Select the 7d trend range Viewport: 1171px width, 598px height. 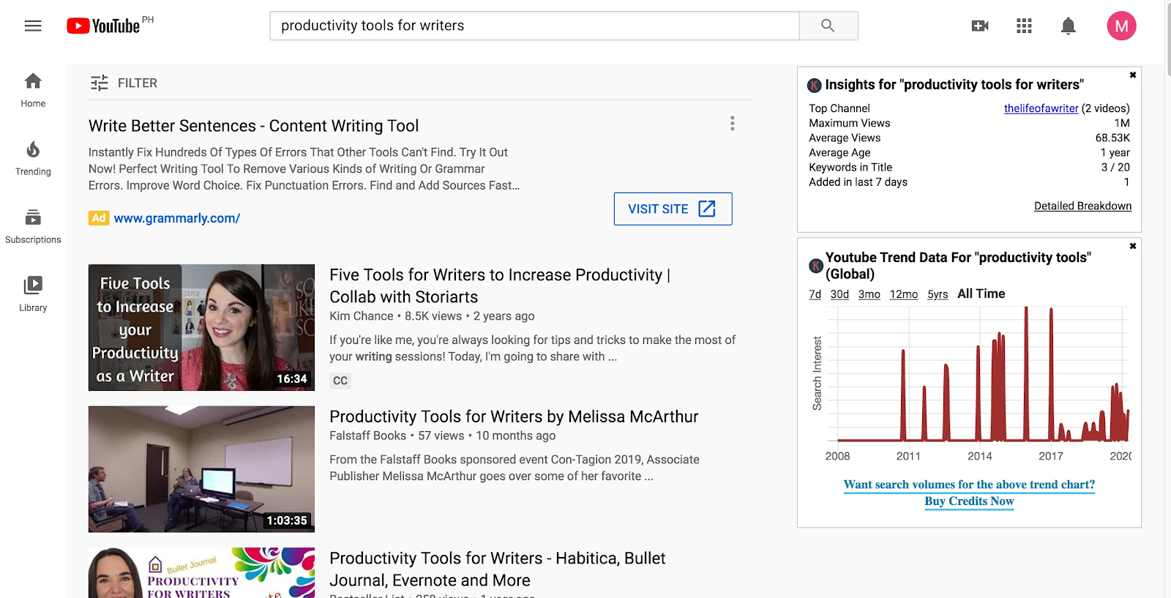tap(815, 294)
